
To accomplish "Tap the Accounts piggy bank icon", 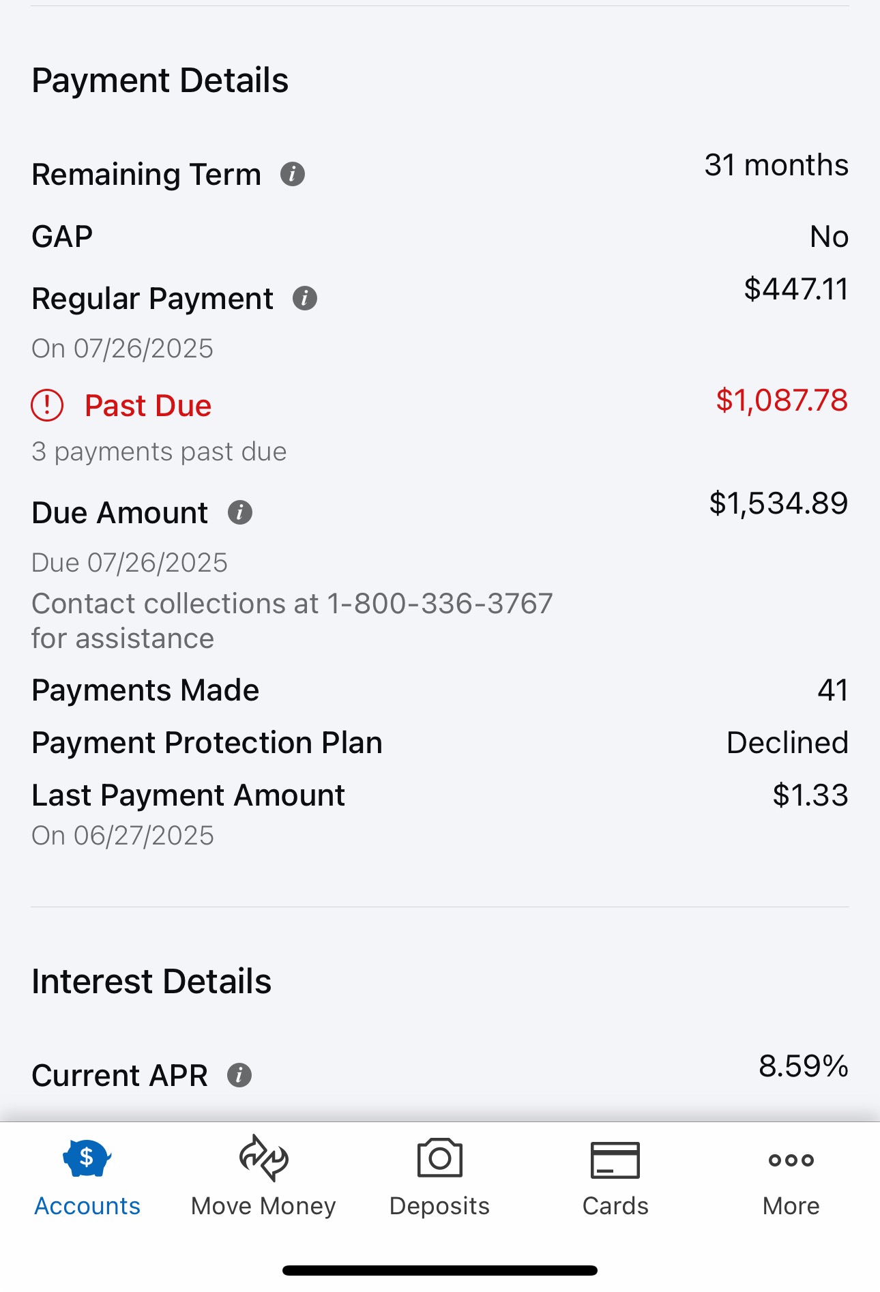I will 87,1158.
